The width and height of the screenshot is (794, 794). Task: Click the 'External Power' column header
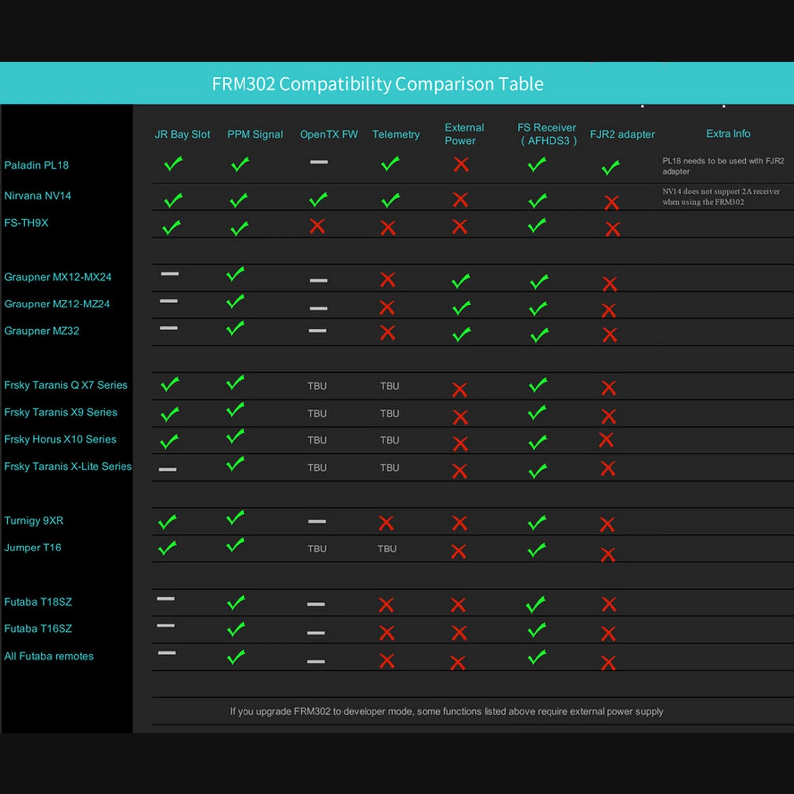464,134
